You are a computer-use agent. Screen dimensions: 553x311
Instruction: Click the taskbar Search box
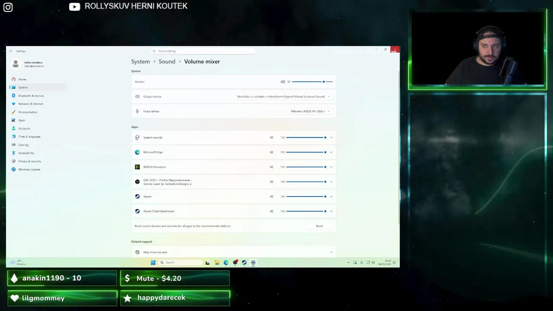click(181, 262)
